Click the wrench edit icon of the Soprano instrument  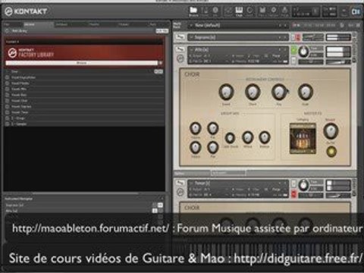[180, 37]
